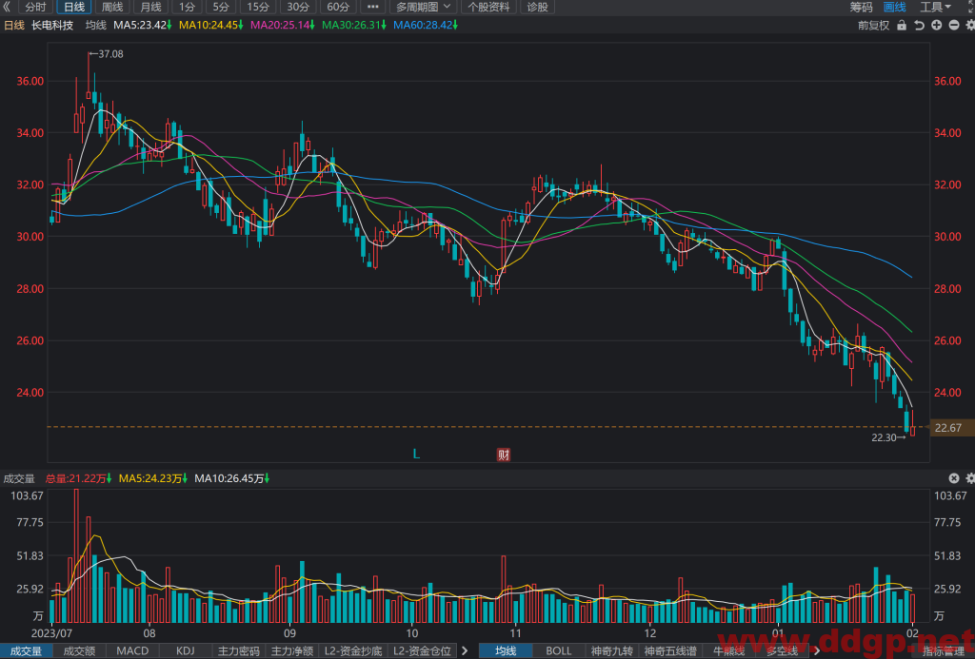The image size is (975, 659).
Task: Open 诊股 stock diagnosis
Action: click(x=537, y=7)
